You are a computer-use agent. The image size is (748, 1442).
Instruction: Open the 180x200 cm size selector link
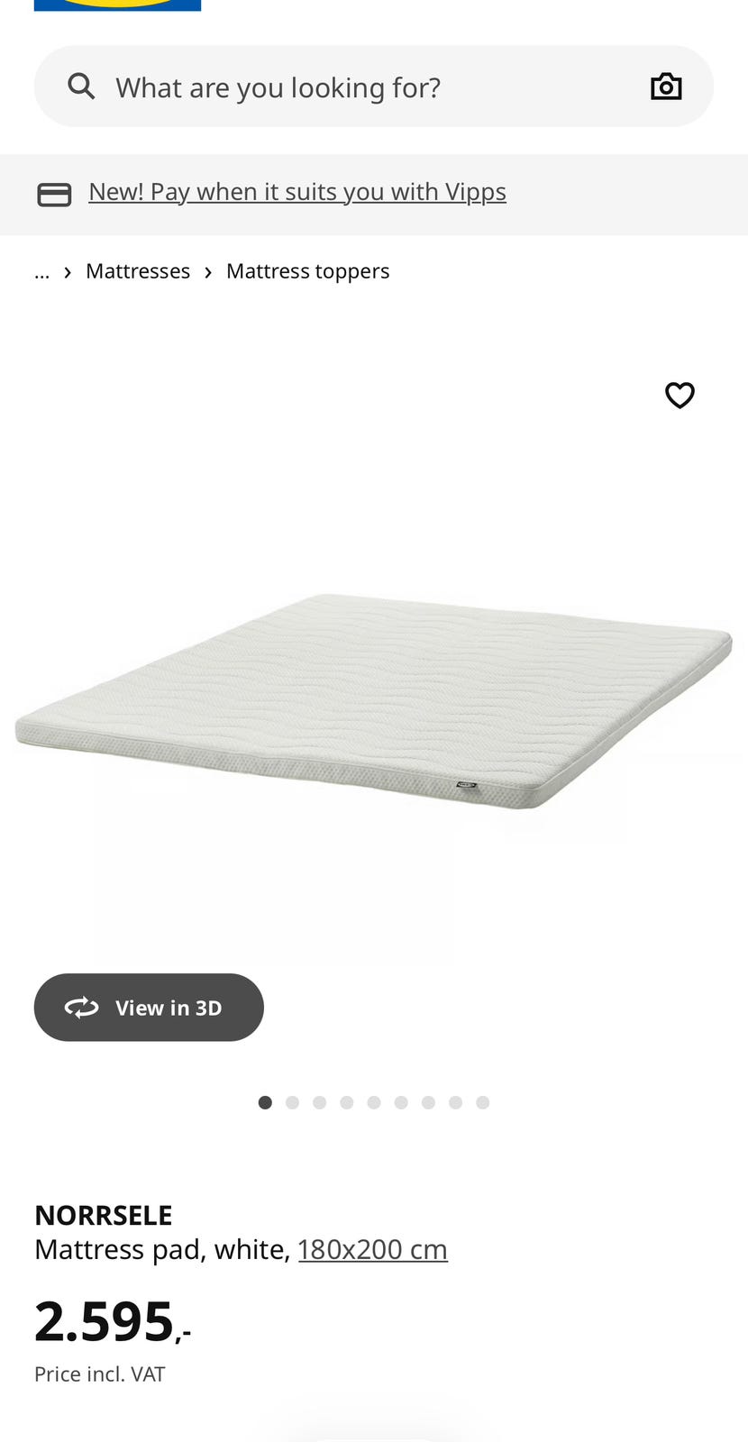(x=372, y=1249)
